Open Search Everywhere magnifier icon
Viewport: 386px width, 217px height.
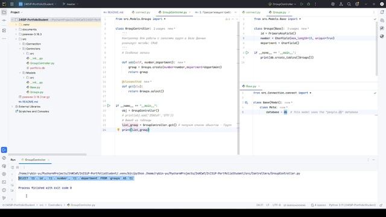coord(349,4)
